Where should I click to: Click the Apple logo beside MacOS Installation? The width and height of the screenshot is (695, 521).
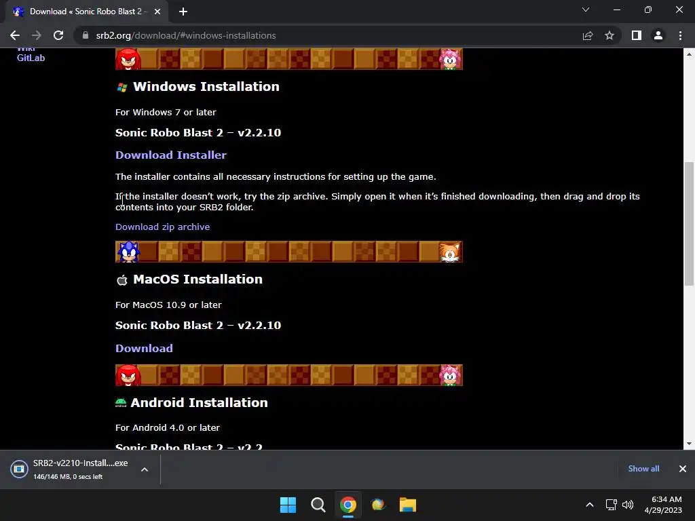122,280
